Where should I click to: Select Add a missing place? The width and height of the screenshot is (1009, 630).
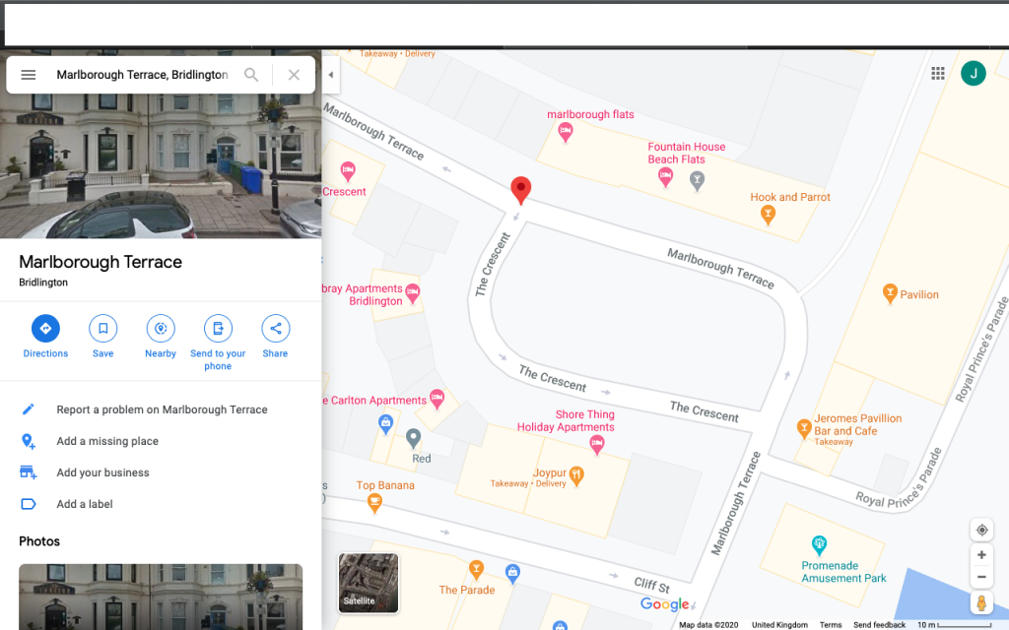[107, 441]
